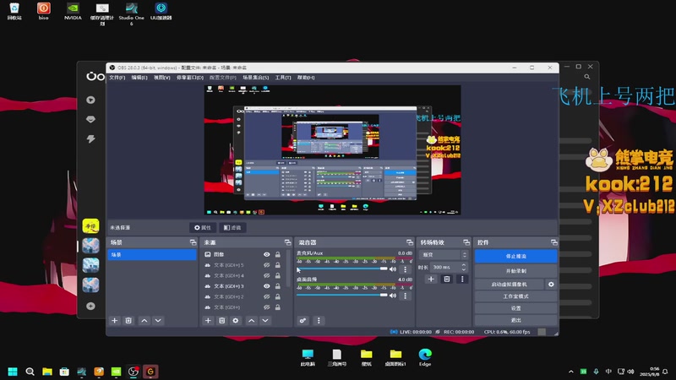
Task: Click the 退出 button
Action: pos(515,320)
